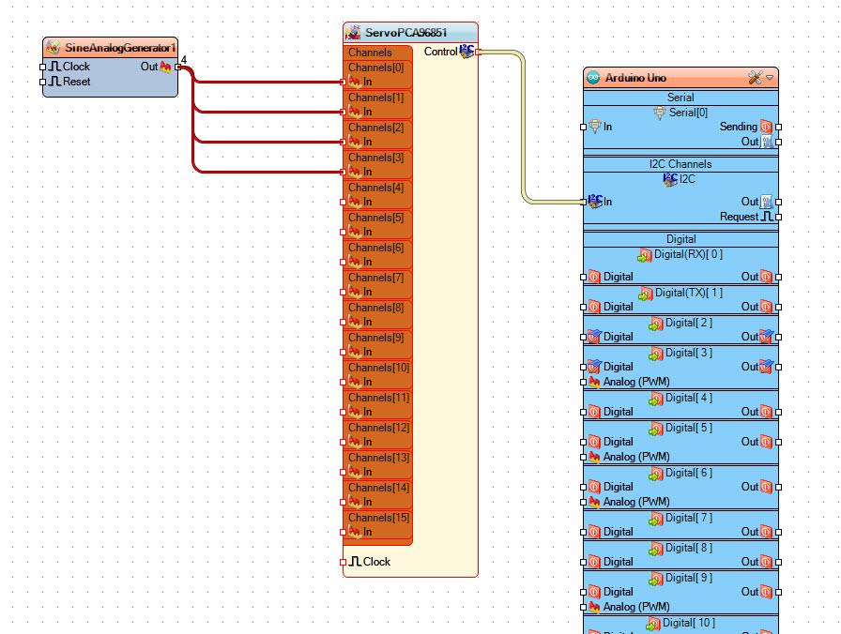Click the Clock input pin on SineAnalogGenerator1
Image resolution: width=841 pixels, height=634 pixels.
[43, 67]
